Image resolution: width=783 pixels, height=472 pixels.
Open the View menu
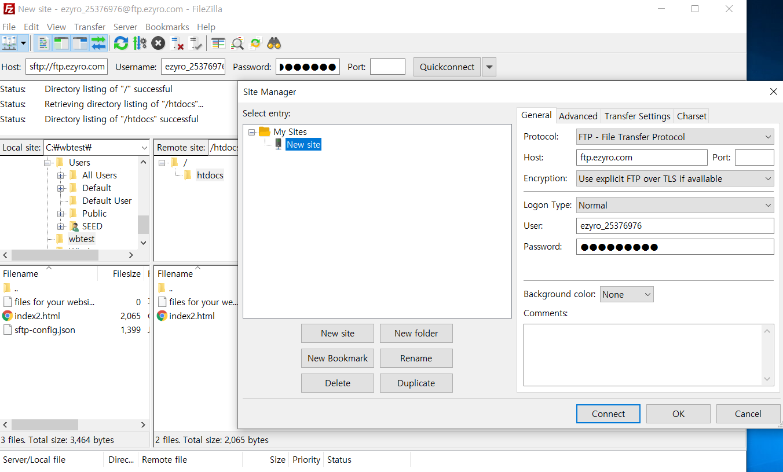point(56,27)
